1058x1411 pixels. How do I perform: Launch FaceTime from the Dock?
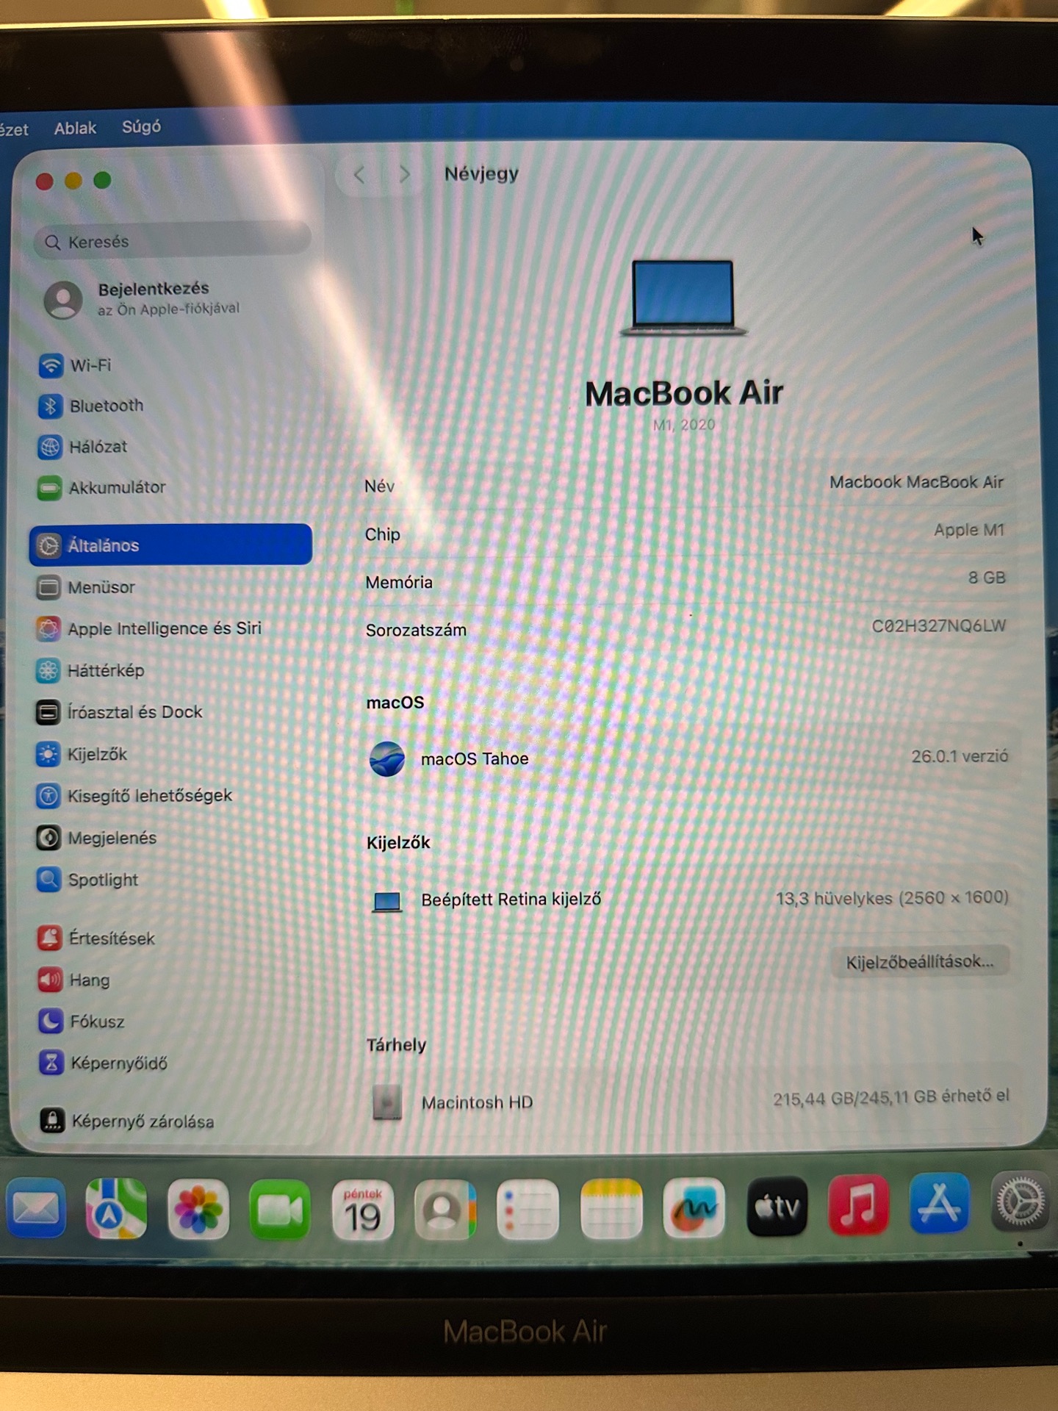tap(279, 1210)
